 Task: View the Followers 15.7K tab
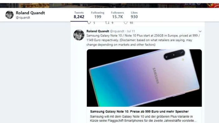pyautogui.click(x=117, y=15)
